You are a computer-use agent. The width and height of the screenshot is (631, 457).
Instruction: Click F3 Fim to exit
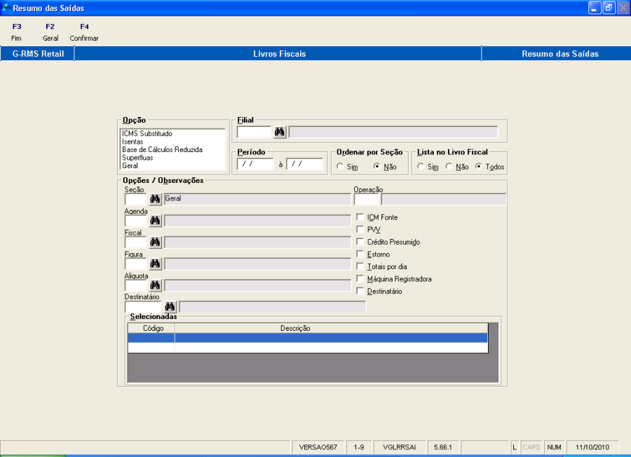17,32
